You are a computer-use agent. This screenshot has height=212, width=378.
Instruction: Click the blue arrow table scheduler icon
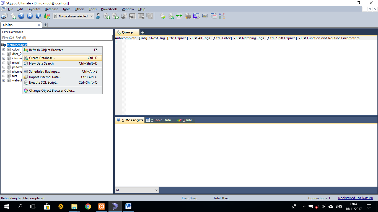click(x=196, y=16)
